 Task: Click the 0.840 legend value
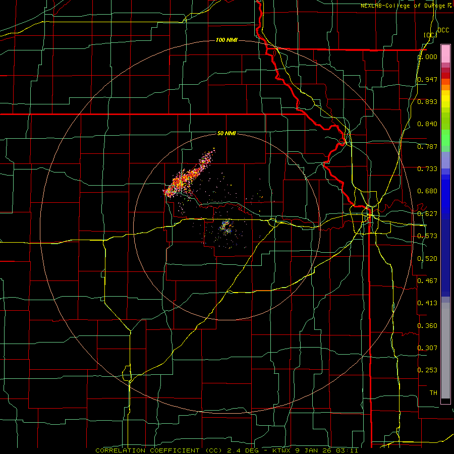[427, 124]
